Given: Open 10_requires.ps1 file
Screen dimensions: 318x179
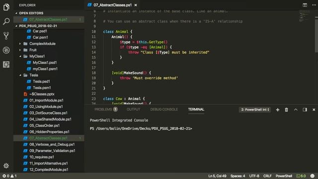Looking at the screenshot, I should (42, 157).
